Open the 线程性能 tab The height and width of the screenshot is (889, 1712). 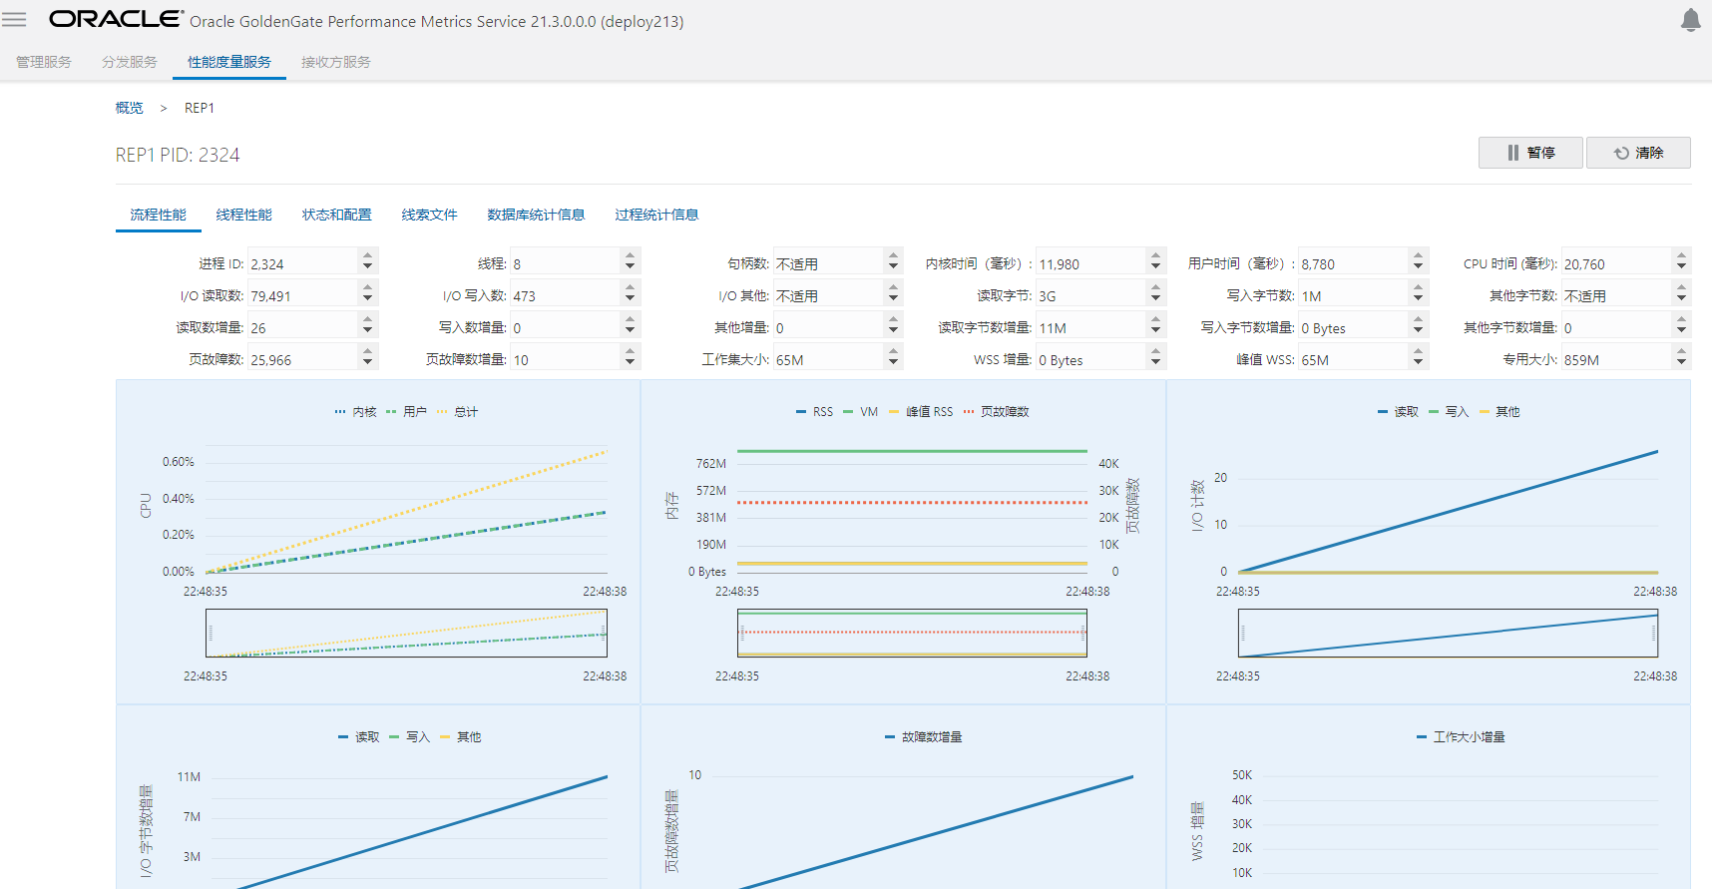pos(244,215)
